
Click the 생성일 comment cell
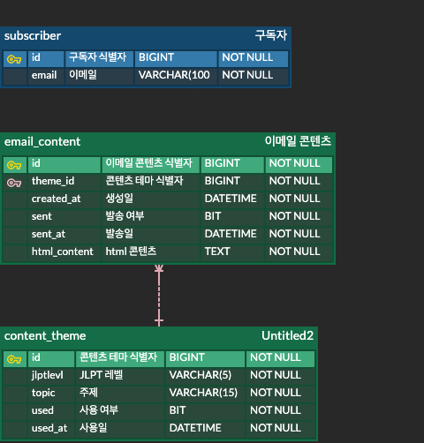pos(150,200)
